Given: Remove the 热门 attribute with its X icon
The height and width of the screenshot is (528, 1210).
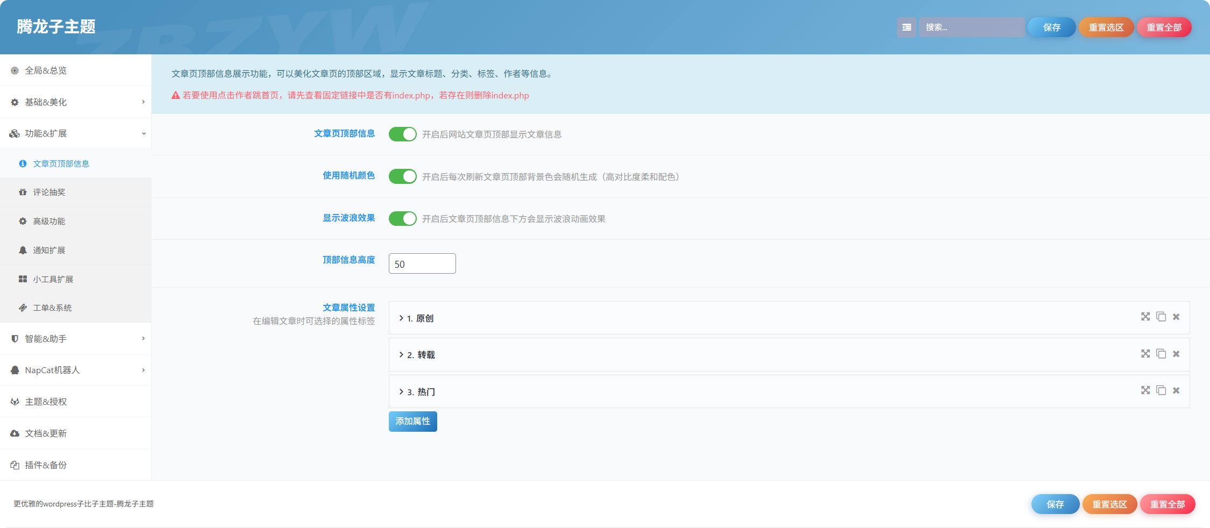Looking at the screenshot, I should (x=1176, y=390).
